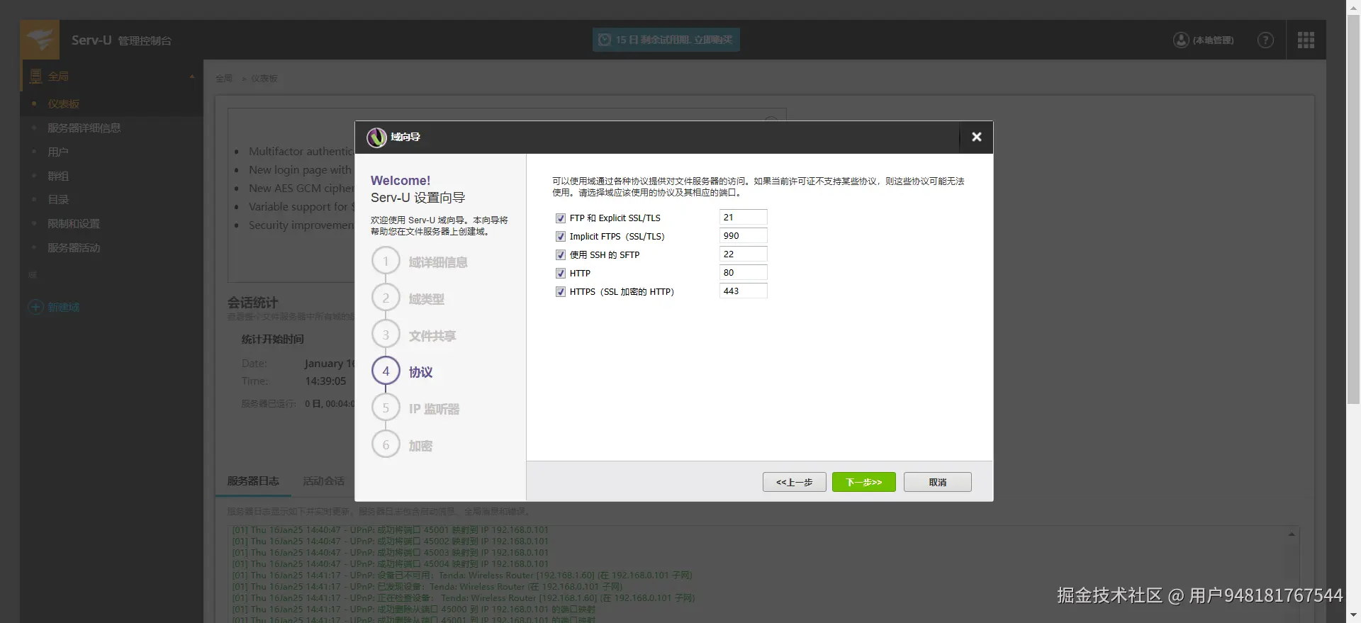Select wizard step 2 circle
This screenshot has height=623, width=1361.
(x=386, y=298)
